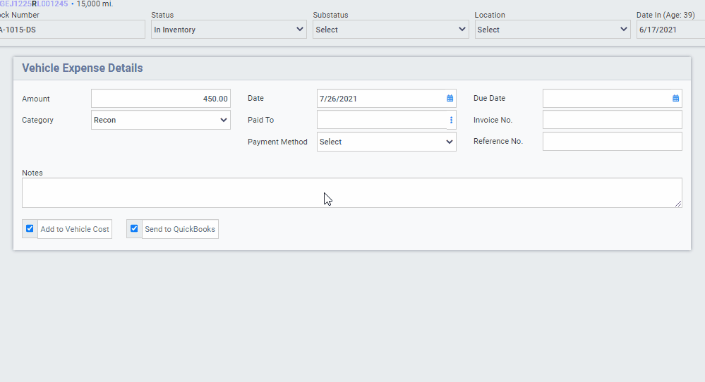Click the Stock Number field A-1015-DS
Screen dimensions: 705x382
[x=72, y=30]
